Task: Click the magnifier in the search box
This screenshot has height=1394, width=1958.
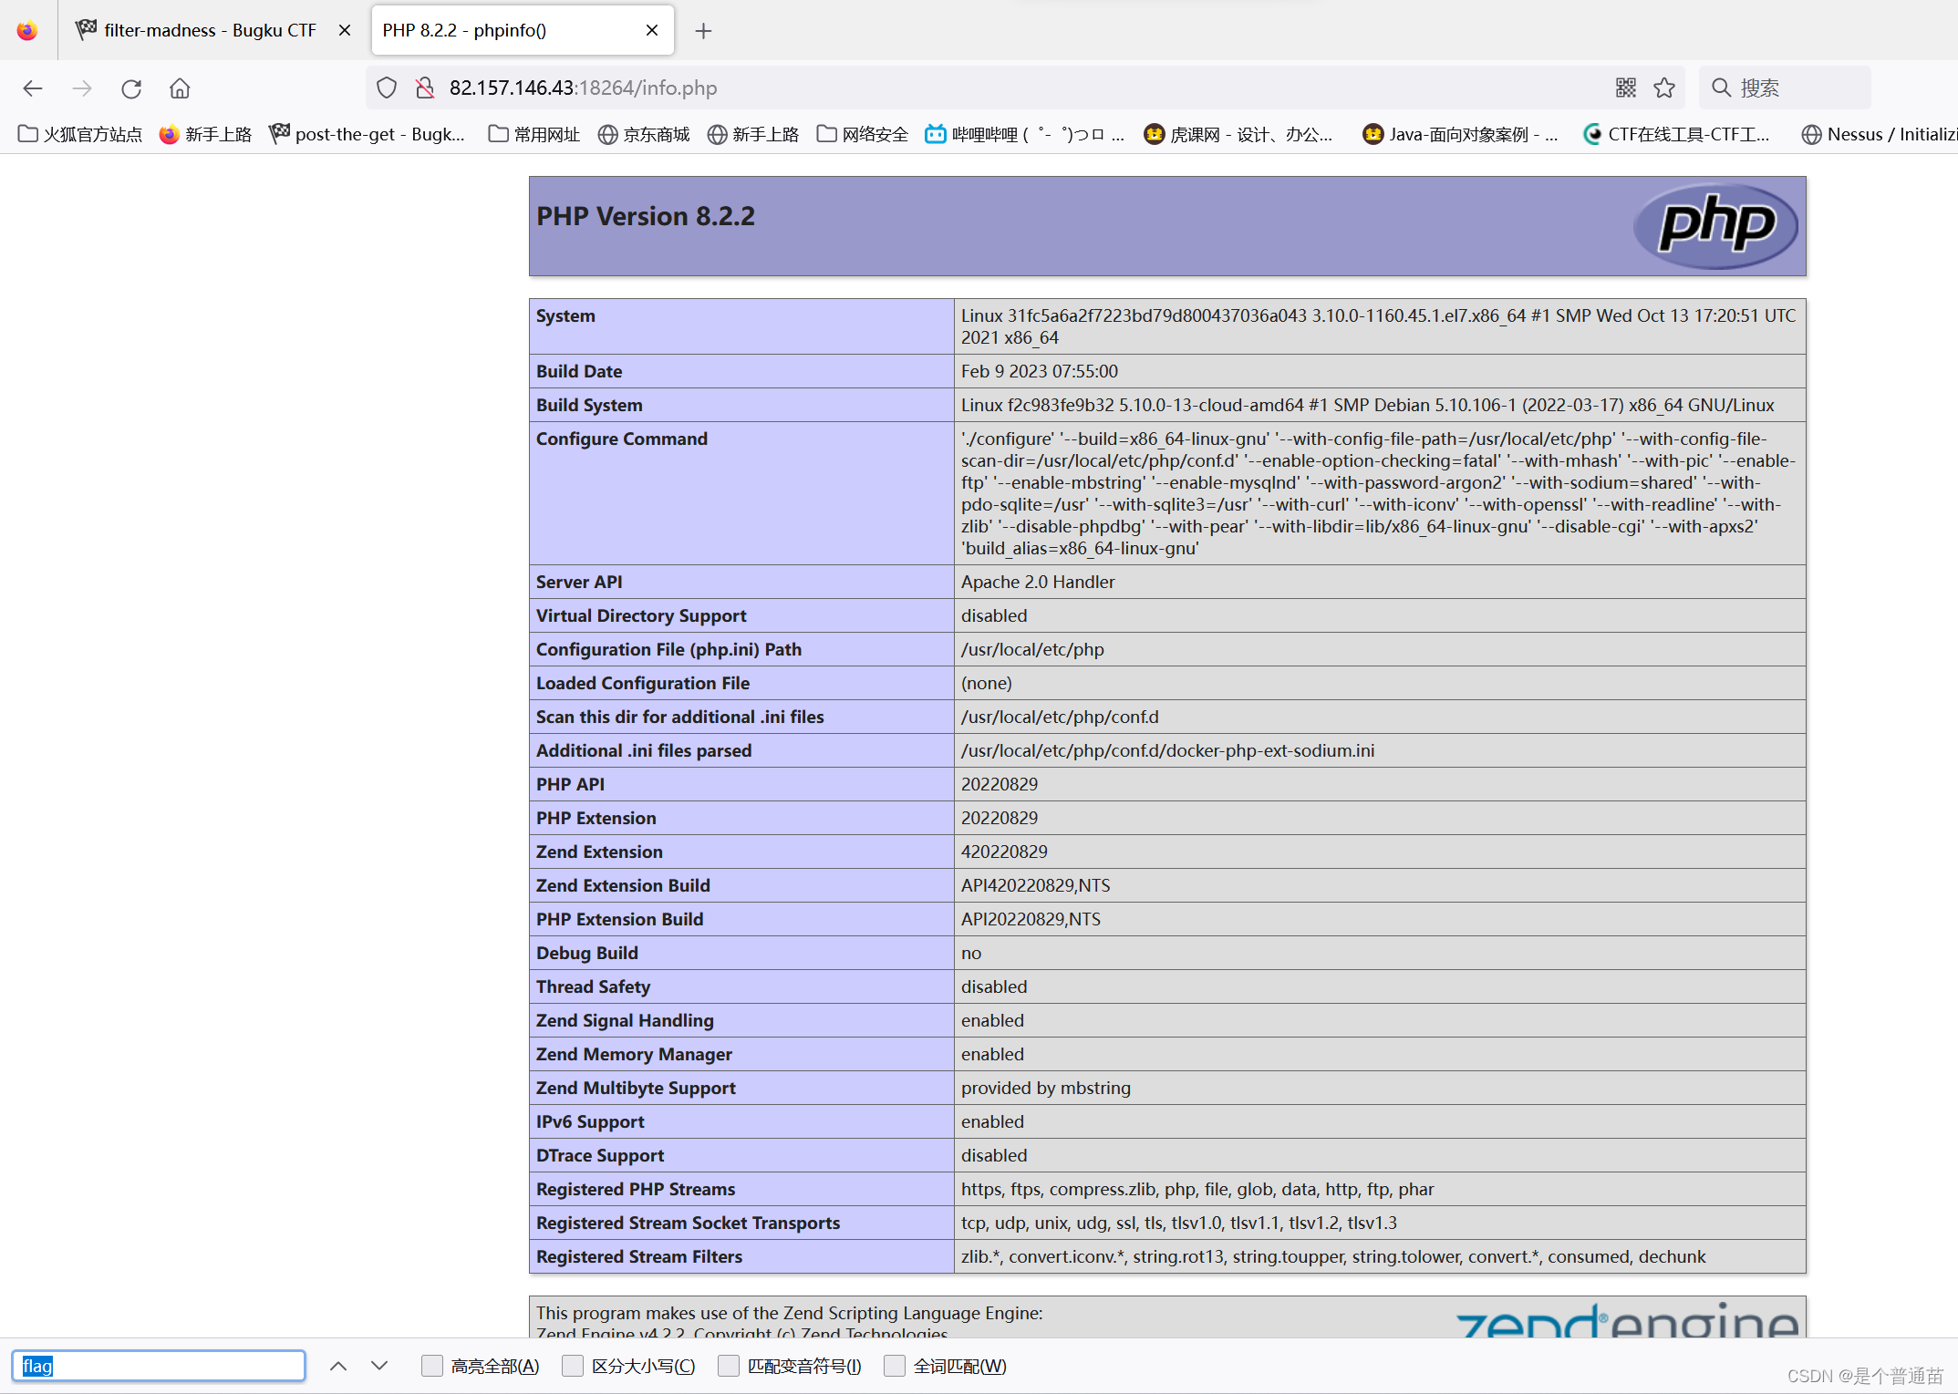Action: coord(1722,87)
